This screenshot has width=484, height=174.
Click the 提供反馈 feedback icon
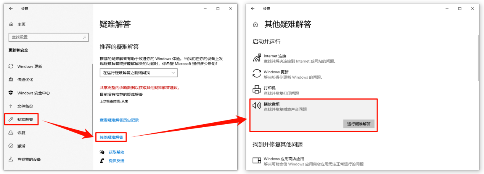click(102, 161)
